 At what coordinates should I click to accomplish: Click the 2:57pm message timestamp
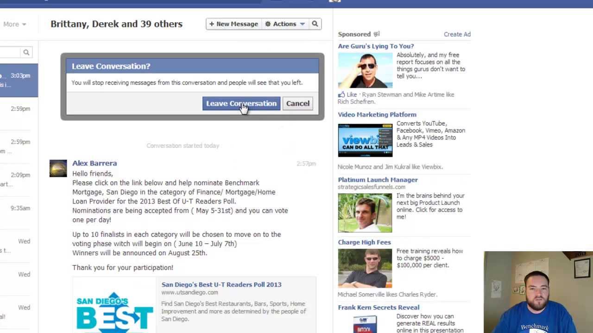pyautogui.click(x=306, y=164)
